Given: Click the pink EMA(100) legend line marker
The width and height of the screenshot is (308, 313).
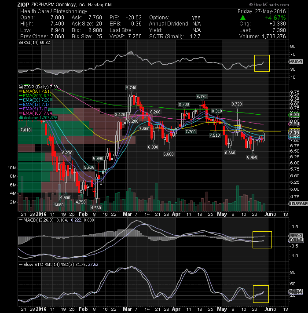Looking at the screenshot, I should click(x=21, y=113).
